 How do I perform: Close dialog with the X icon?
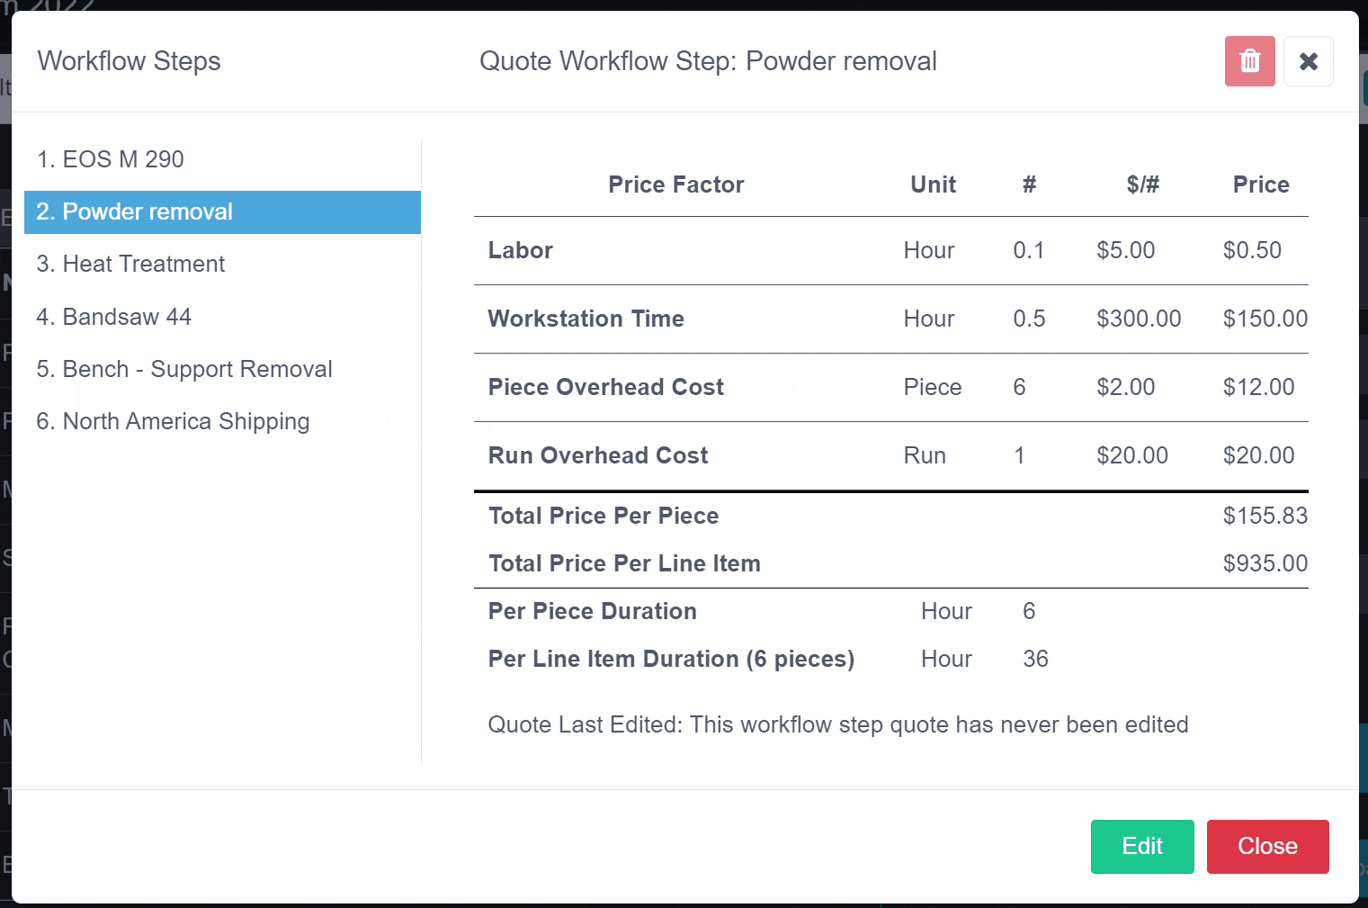(1308, 61)
